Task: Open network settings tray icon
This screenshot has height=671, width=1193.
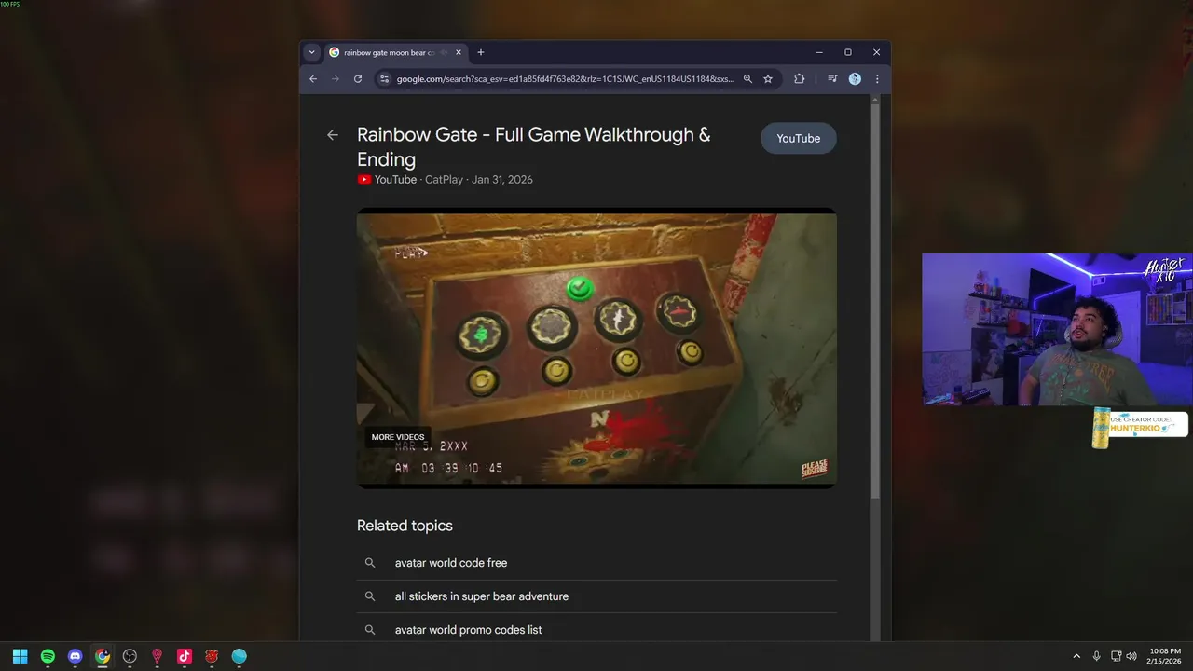Action: click(1117, 656)
